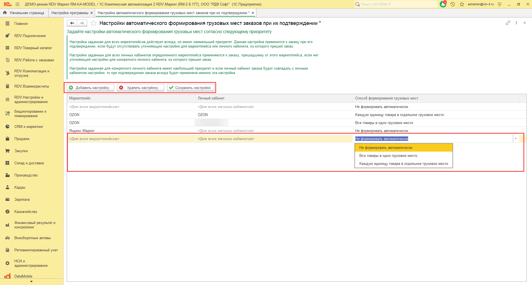Open 'RDV:Работа с заказами' sidebar section
532x285 pixels.
(34, 60)
